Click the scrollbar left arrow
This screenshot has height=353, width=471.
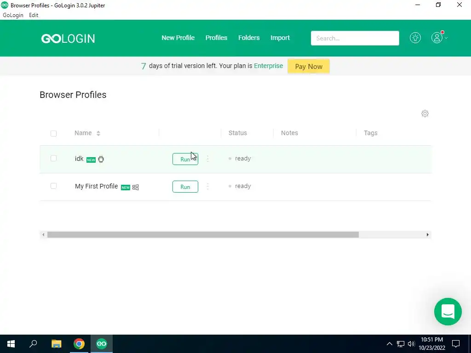point(43,235)
